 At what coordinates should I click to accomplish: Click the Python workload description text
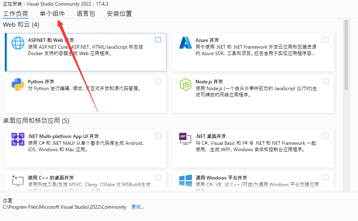[84, 89]
